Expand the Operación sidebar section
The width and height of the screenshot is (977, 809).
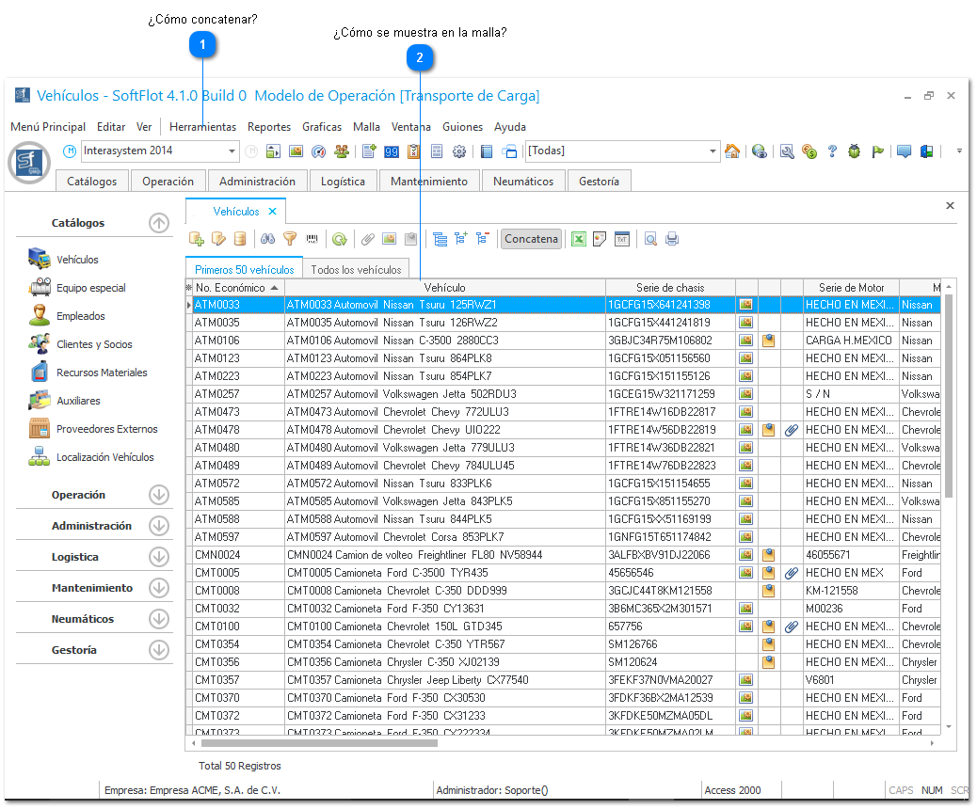pyautogui.click(x=158, y=495)
